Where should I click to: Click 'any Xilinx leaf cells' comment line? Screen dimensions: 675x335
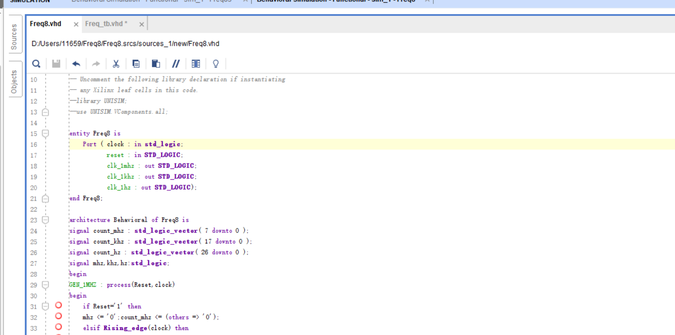(134, 90)
